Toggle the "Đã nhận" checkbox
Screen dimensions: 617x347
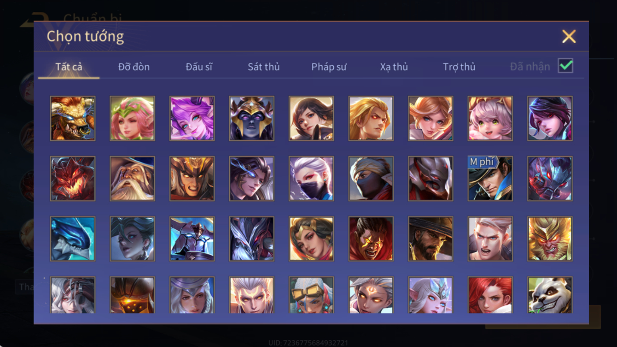565,66
